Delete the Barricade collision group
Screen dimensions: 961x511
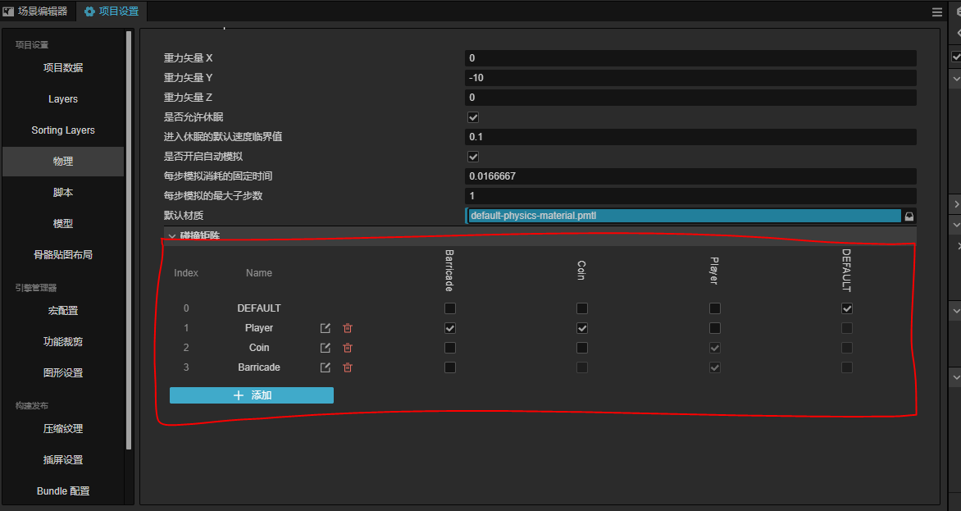[348, 367]
